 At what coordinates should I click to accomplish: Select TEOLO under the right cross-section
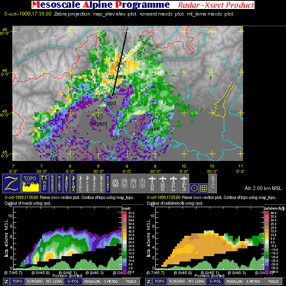[x=273, y=282]
